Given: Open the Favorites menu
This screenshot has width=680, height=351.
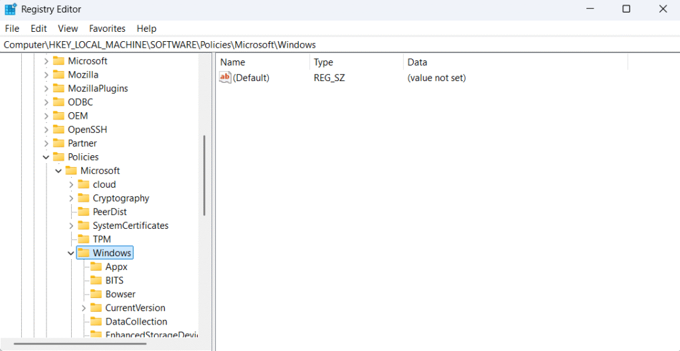Looking at the screenshot, I should tap(107, 29).
